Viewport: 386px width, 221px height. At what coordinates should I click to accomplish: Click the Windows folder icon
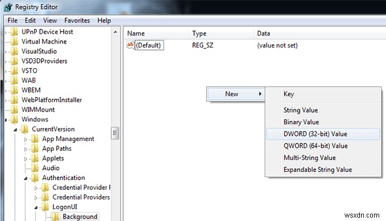pyautogui.click(x=15, y=120)
